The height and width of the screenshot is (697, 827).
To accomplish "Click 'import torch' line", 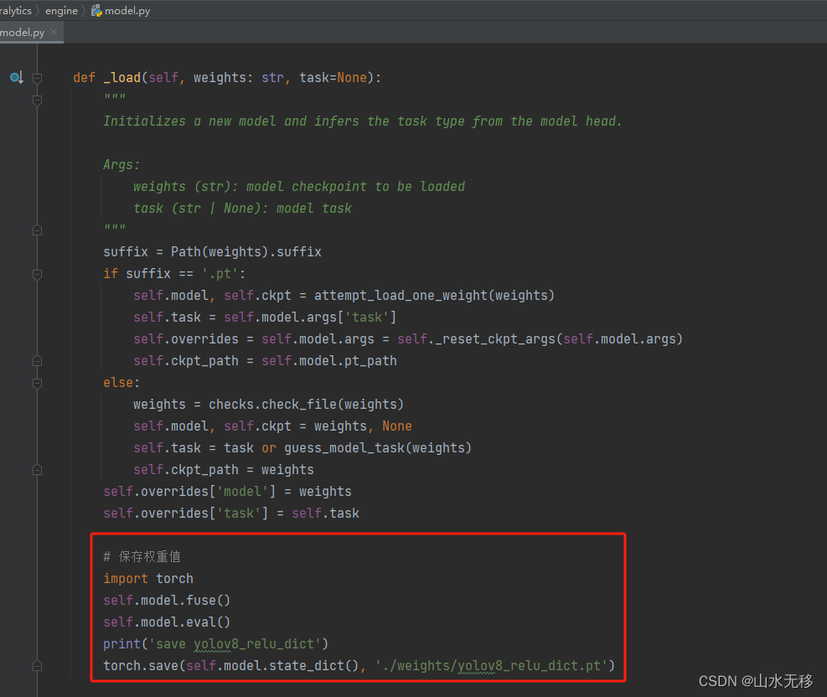I will [x=148, y=578].
